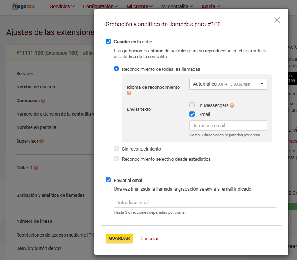Expand the Servicios menu

coord(62,6)
